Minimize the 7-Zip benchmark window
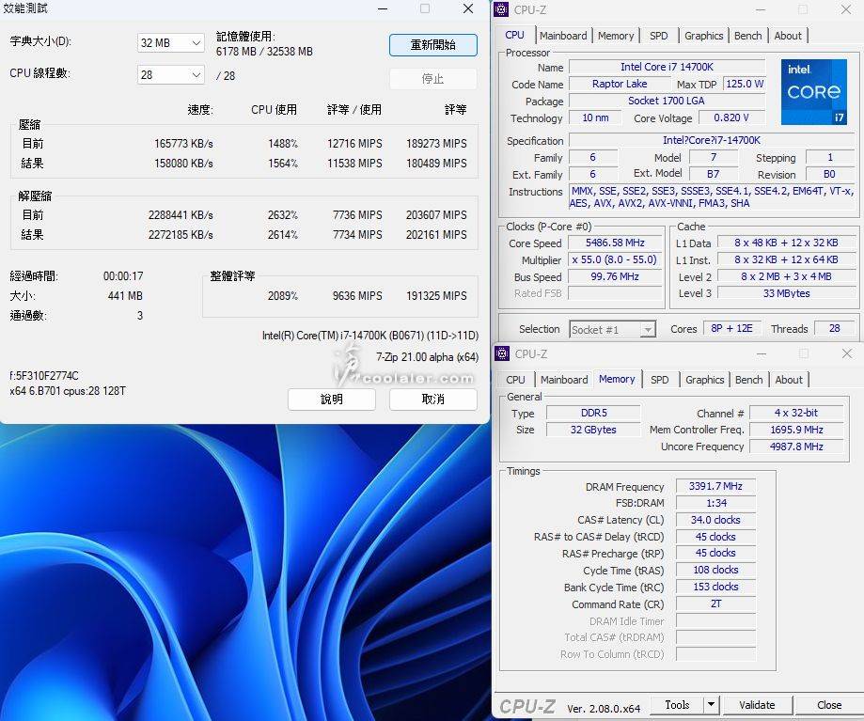Screen dimensions: 864x721 coord(383,8)
